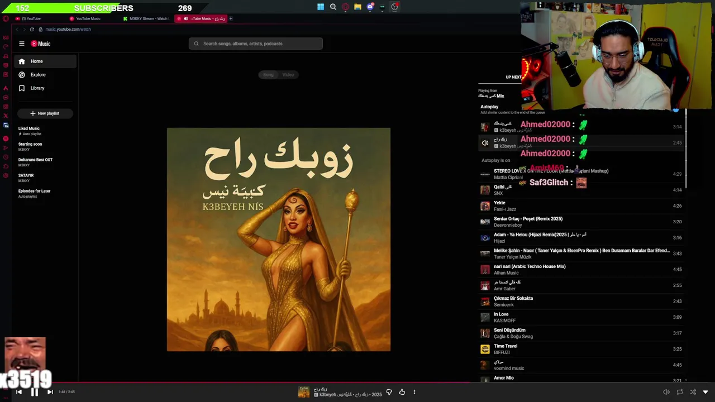This screenshot has height=402, width=715.
Task: Open the Opera menu icon
Action: [6, 18]
